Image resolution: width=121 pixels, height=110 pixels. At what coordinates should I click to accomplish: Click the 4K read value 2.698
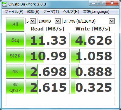(47, 71)
